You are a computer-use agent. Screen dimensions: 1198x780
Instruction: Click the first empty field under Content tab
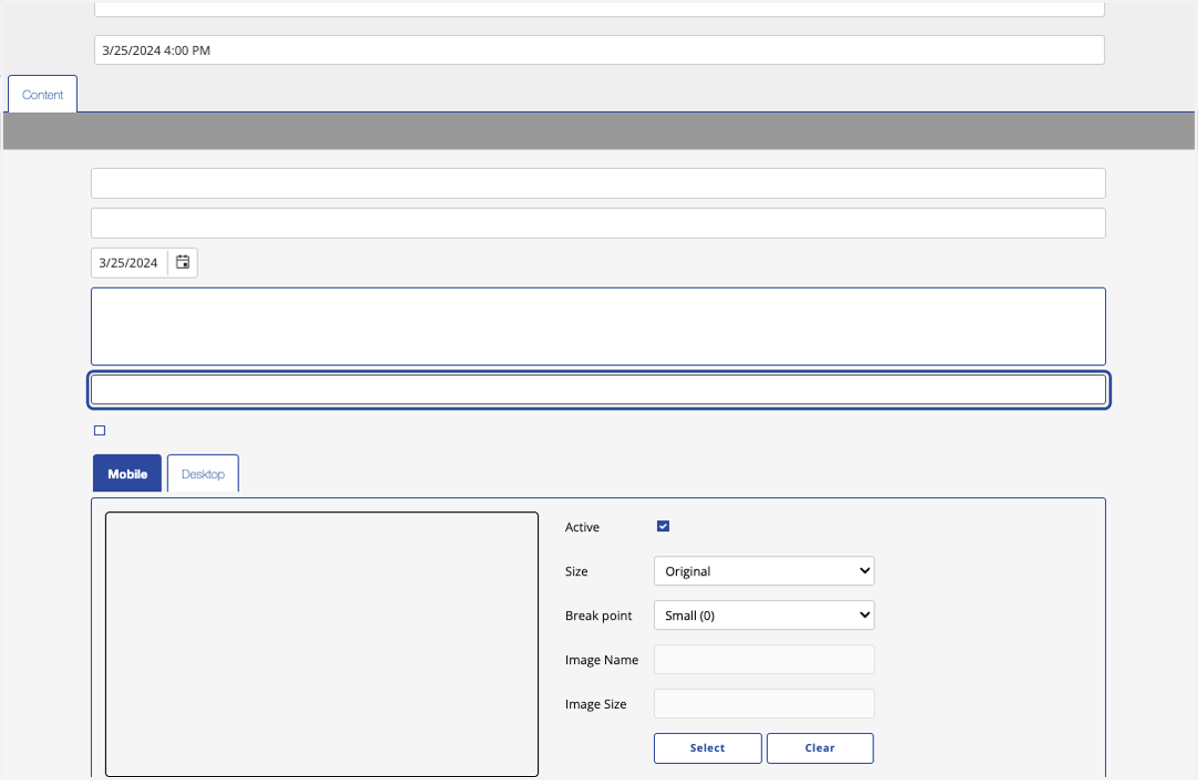[598, 183]
